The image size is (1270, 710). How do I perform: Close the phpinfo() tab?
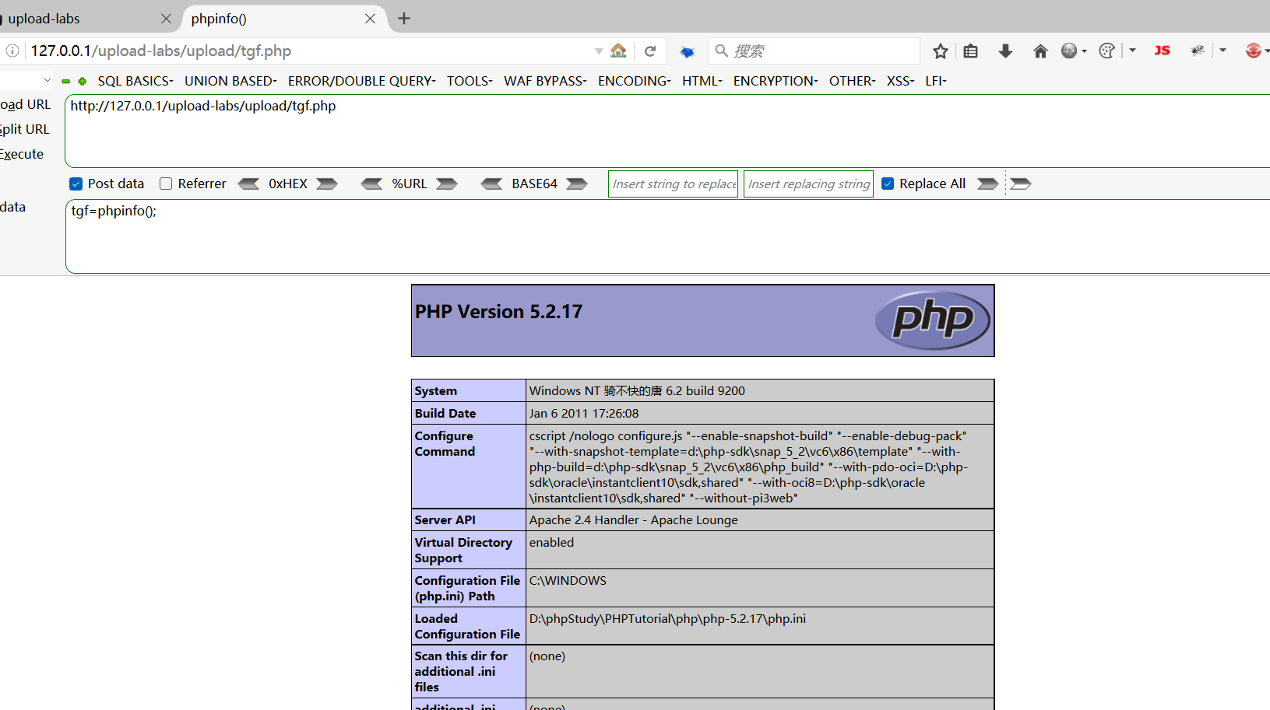pos(371,19)
